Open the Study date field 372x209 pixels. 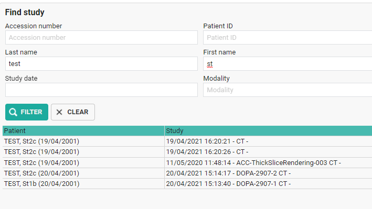[x=101, y=90]
